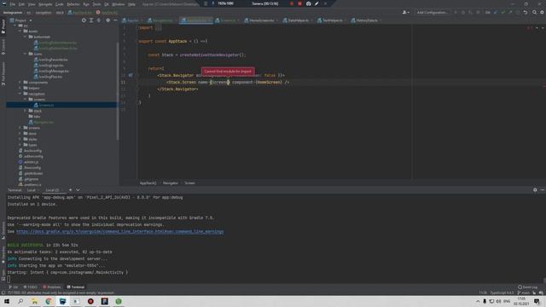This screenshot has height=307, width=546.
Task: Add a new terminal tab with plus icon
Action: point(70,189)
